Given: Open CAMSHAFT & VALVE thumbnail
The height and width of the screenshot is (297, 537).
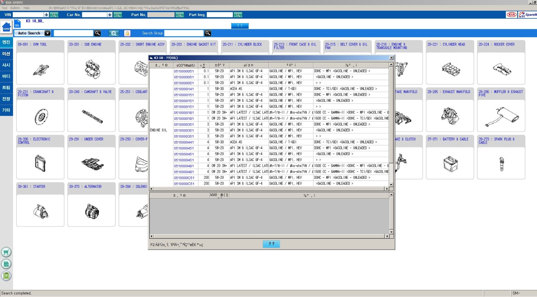Looking at the screenshot, I should coord(92,116).
